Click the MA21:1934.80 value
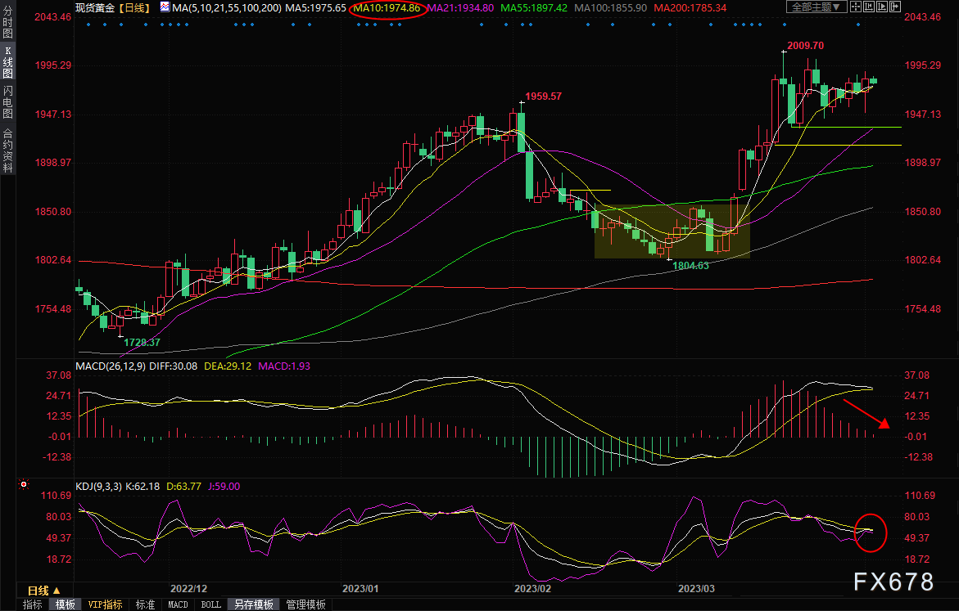 pyautogui.click(x=460, y=8)
